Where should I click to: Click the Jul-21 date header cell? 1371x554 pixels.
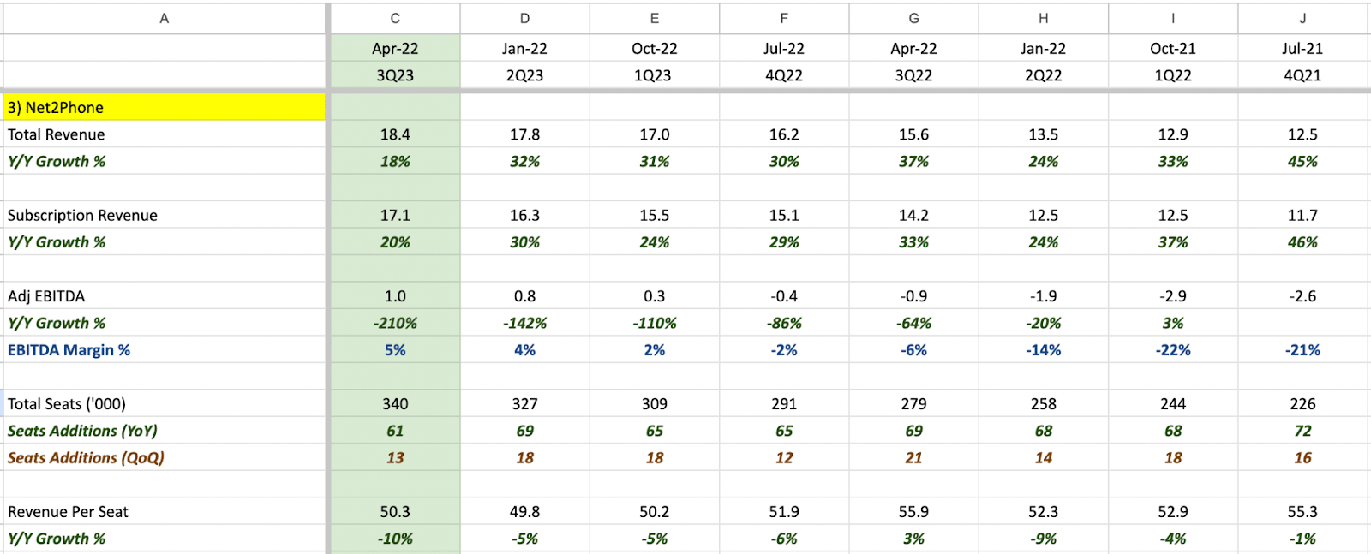1302,49
